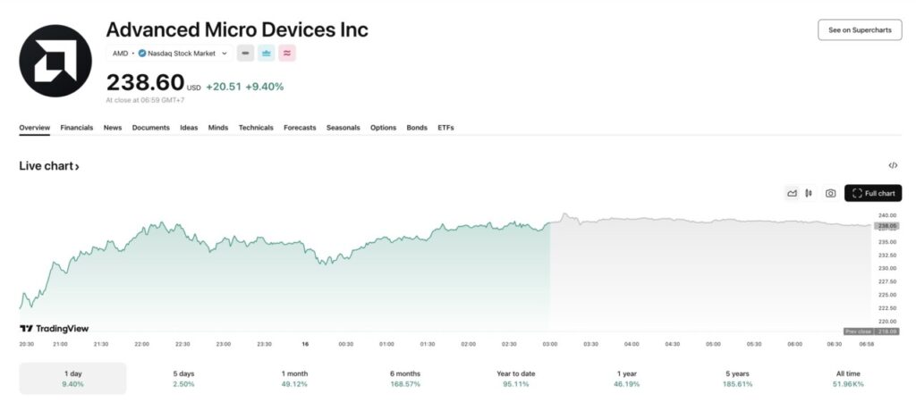Image resolution: width=916 pixels, height=402 pixels.
Task: Click the blue badge icon beside exchange
Action: 267,54
